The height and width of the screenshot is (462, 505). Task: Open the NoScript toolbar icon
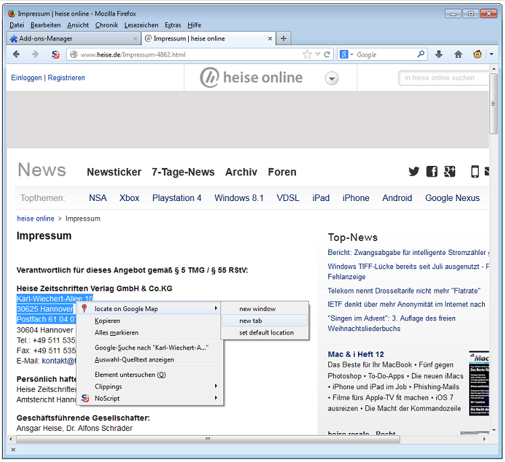pyautogui.click(x=55, y=55)
